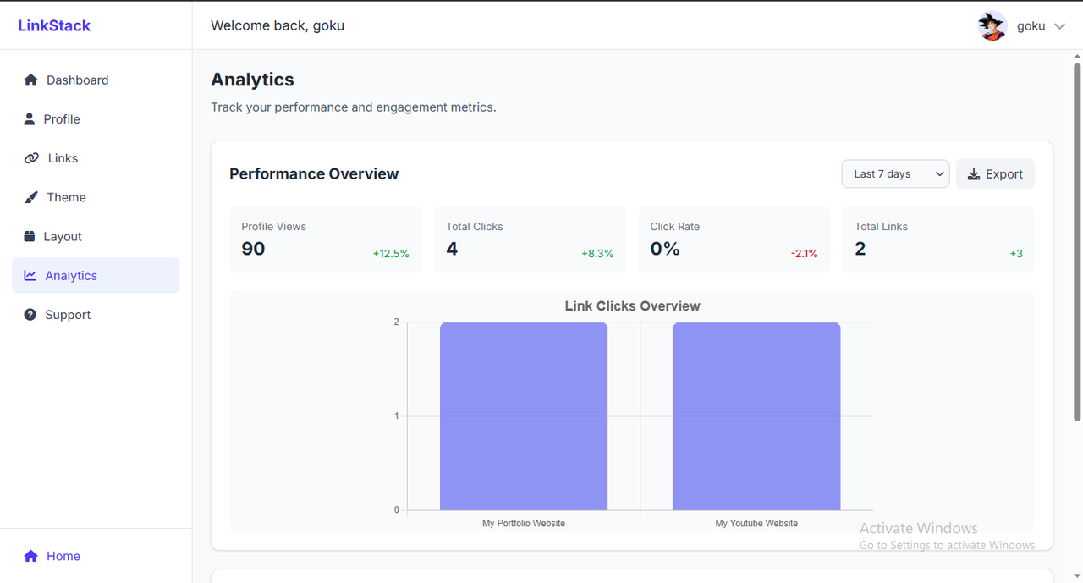Image resolution: width=1083 pixels, height=583 pixels.
Task: Click the Total Clicks card
Action: pos(530,240)
